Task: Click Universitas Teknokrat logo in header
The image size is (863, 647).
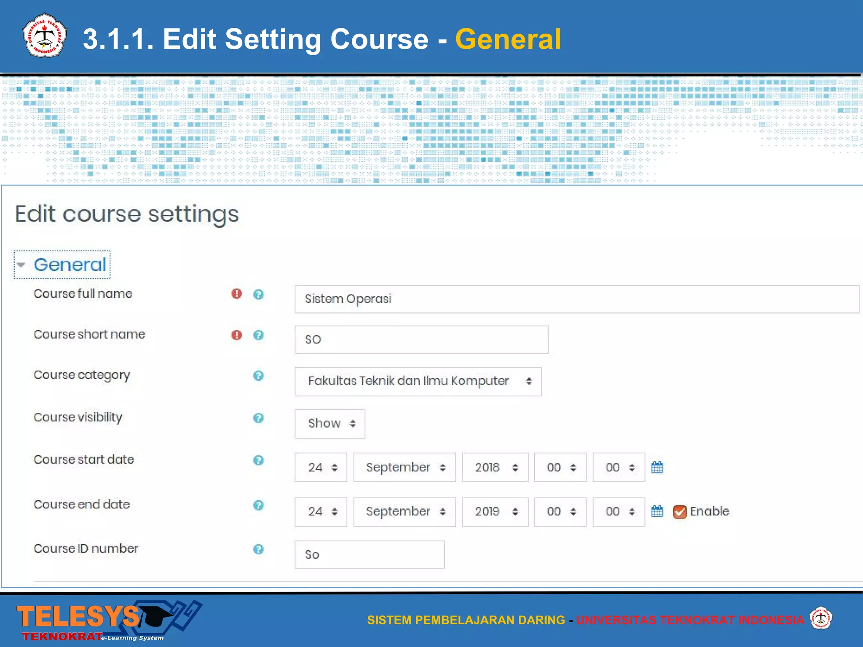Action: point(44,36)
